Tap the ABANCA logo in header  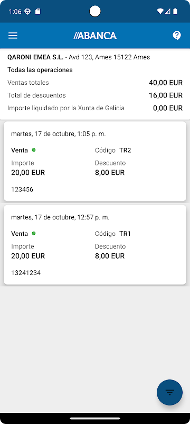pyautogui.click(x=94, y=36)
